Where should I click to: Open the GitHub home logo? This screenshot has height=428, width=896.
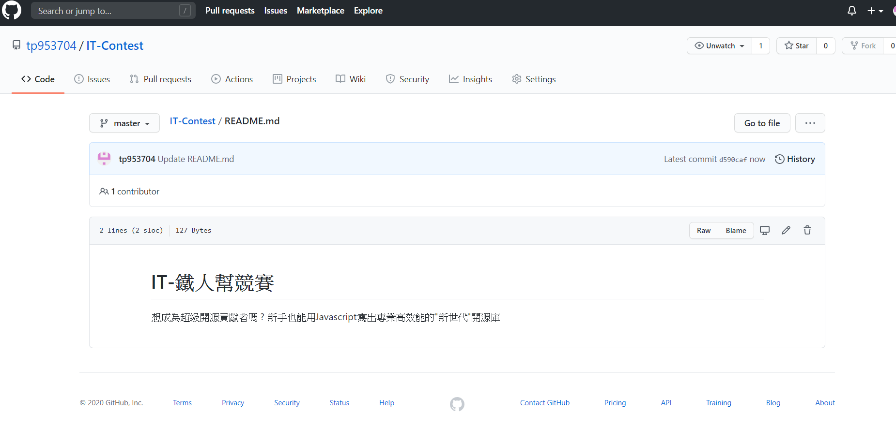point(12,10)
